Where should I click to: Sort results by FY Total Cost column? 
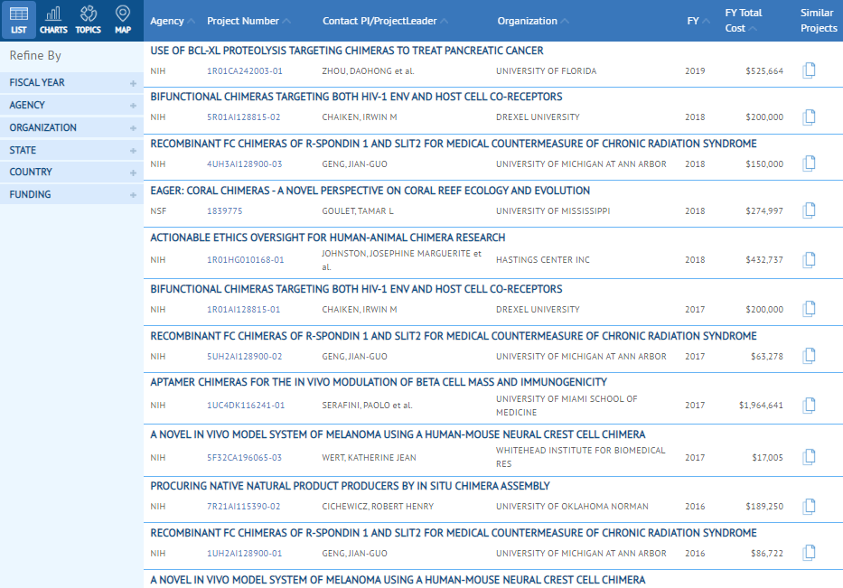click(743, 21)
